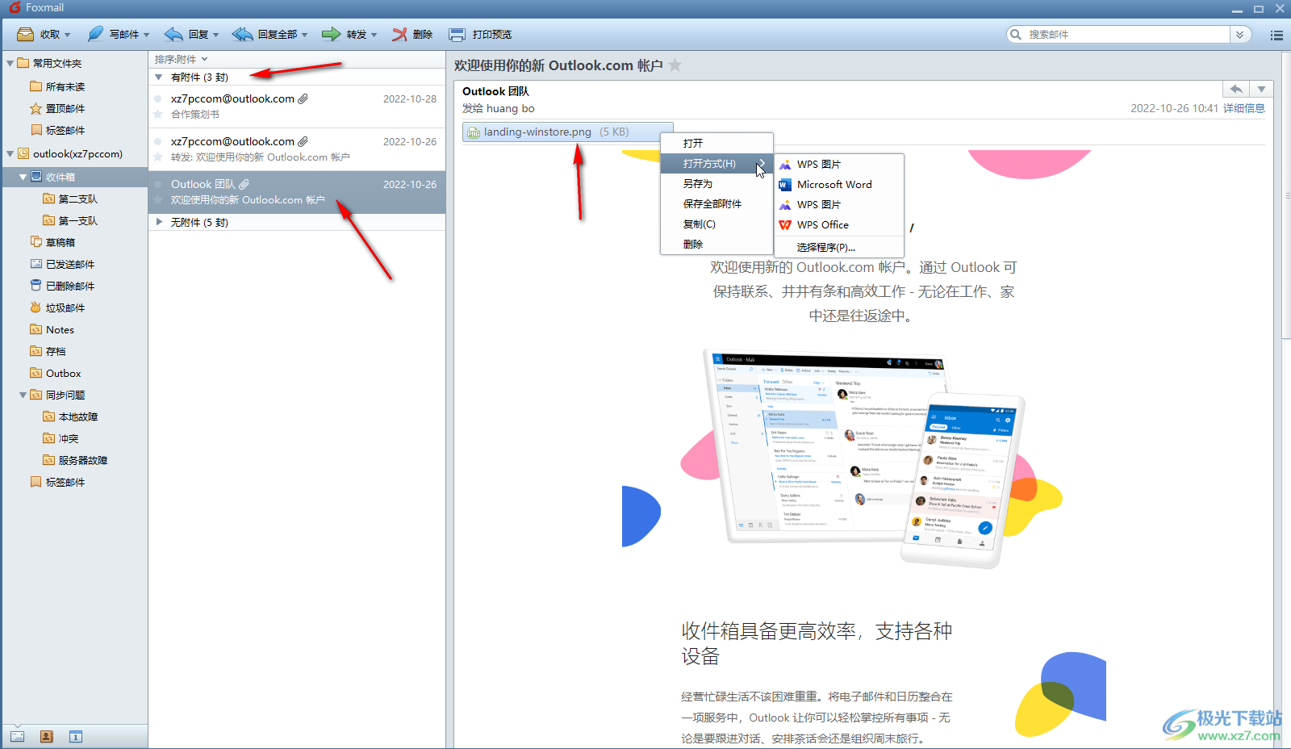The width and height of the screenshot is (1291, 749).
Task: Click the Forward (转发) green arrow icon
Action: 331,34
